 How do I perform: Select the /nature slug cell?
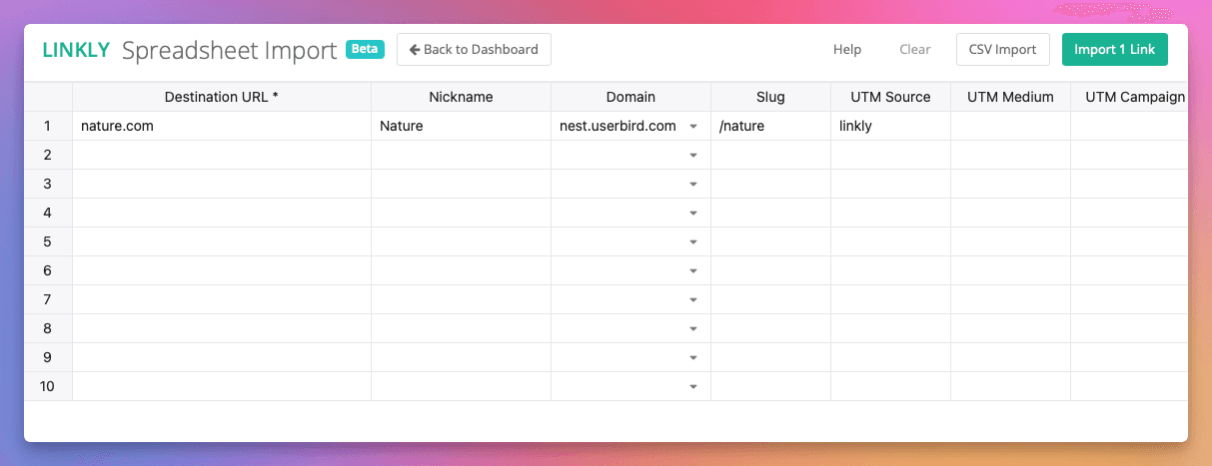pos(770,126)
